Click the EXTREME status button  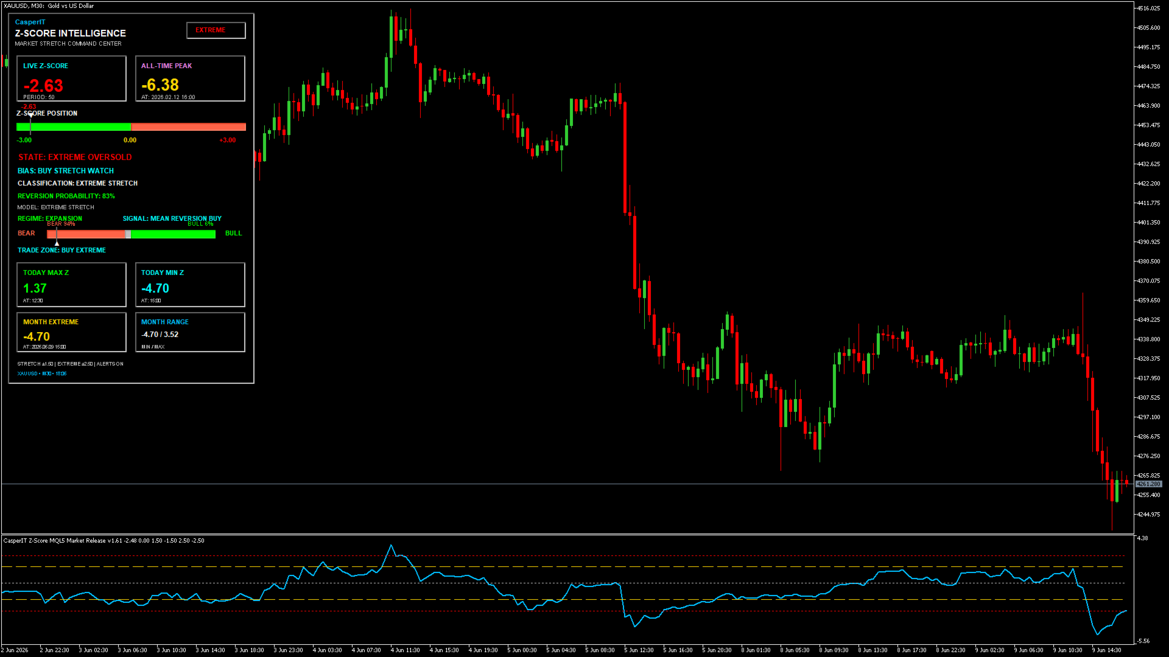[216, 30]
